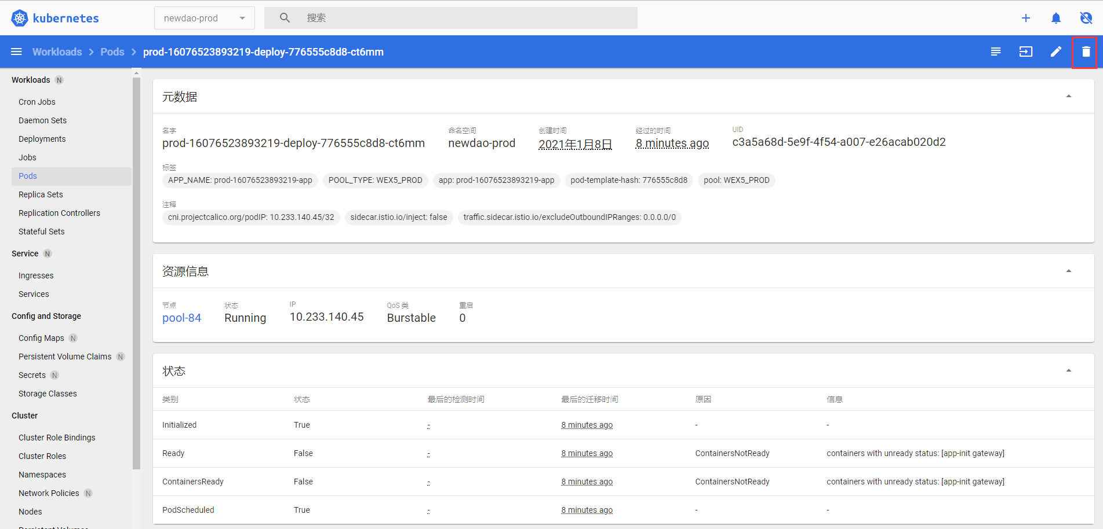Exec into pod shell icon

(x=1026, y=52)
